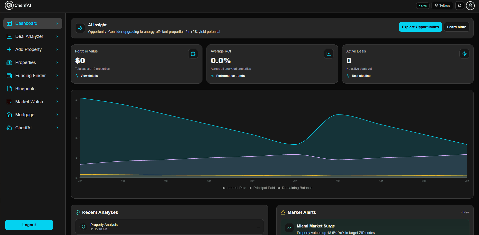
Task: Toggle Principal Paid series in chart legend
Action: 262,188
